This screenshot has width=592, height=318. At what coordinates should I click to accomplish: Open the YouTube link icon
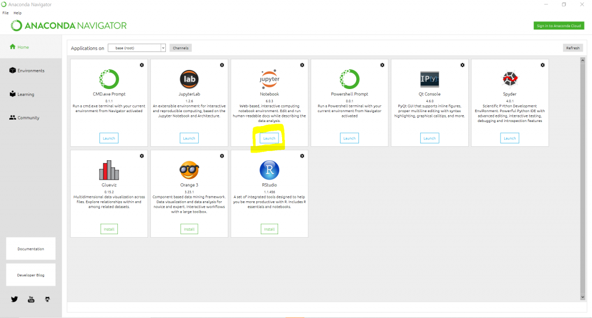(31, 299)
